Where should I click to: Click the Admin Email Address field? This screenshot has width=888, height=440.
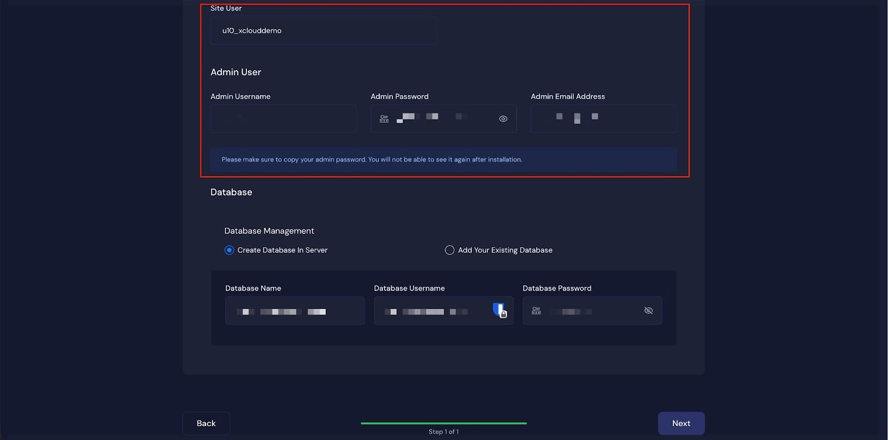603,119
